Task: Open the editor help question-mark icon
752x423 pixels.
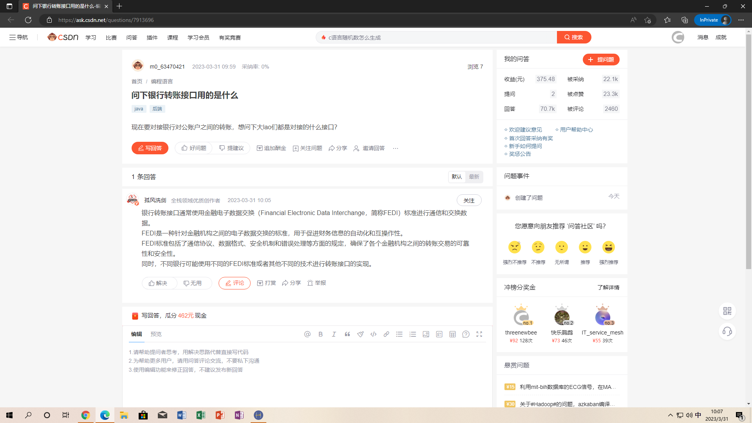Action: coord(466,334)
